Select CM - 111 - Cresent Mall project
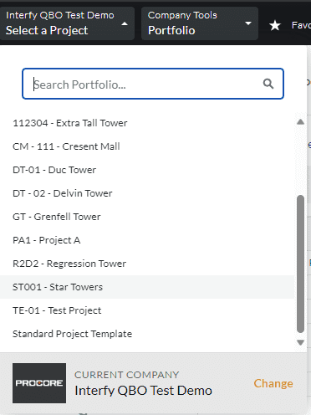 click(x=147, y=146)
